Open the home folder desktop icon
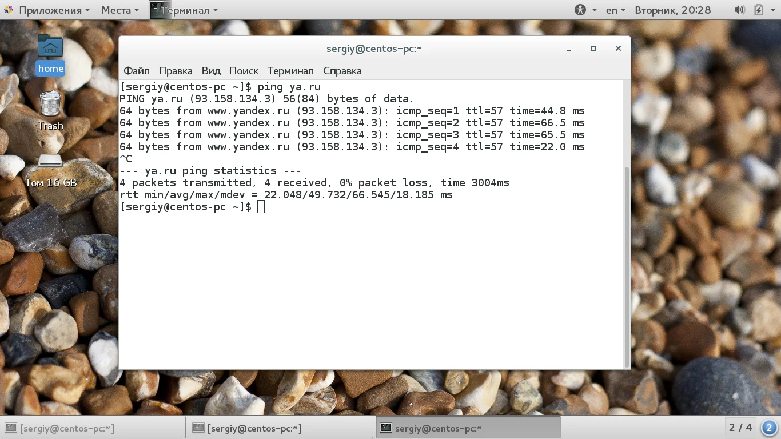Viewport: 781px width, 439px height. [x=50, y=54]
